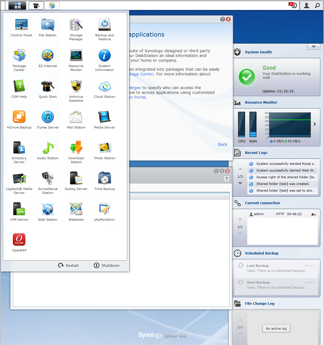Open Resource Monitor app icon
324x345 pixels.
(x=76, y=60)
